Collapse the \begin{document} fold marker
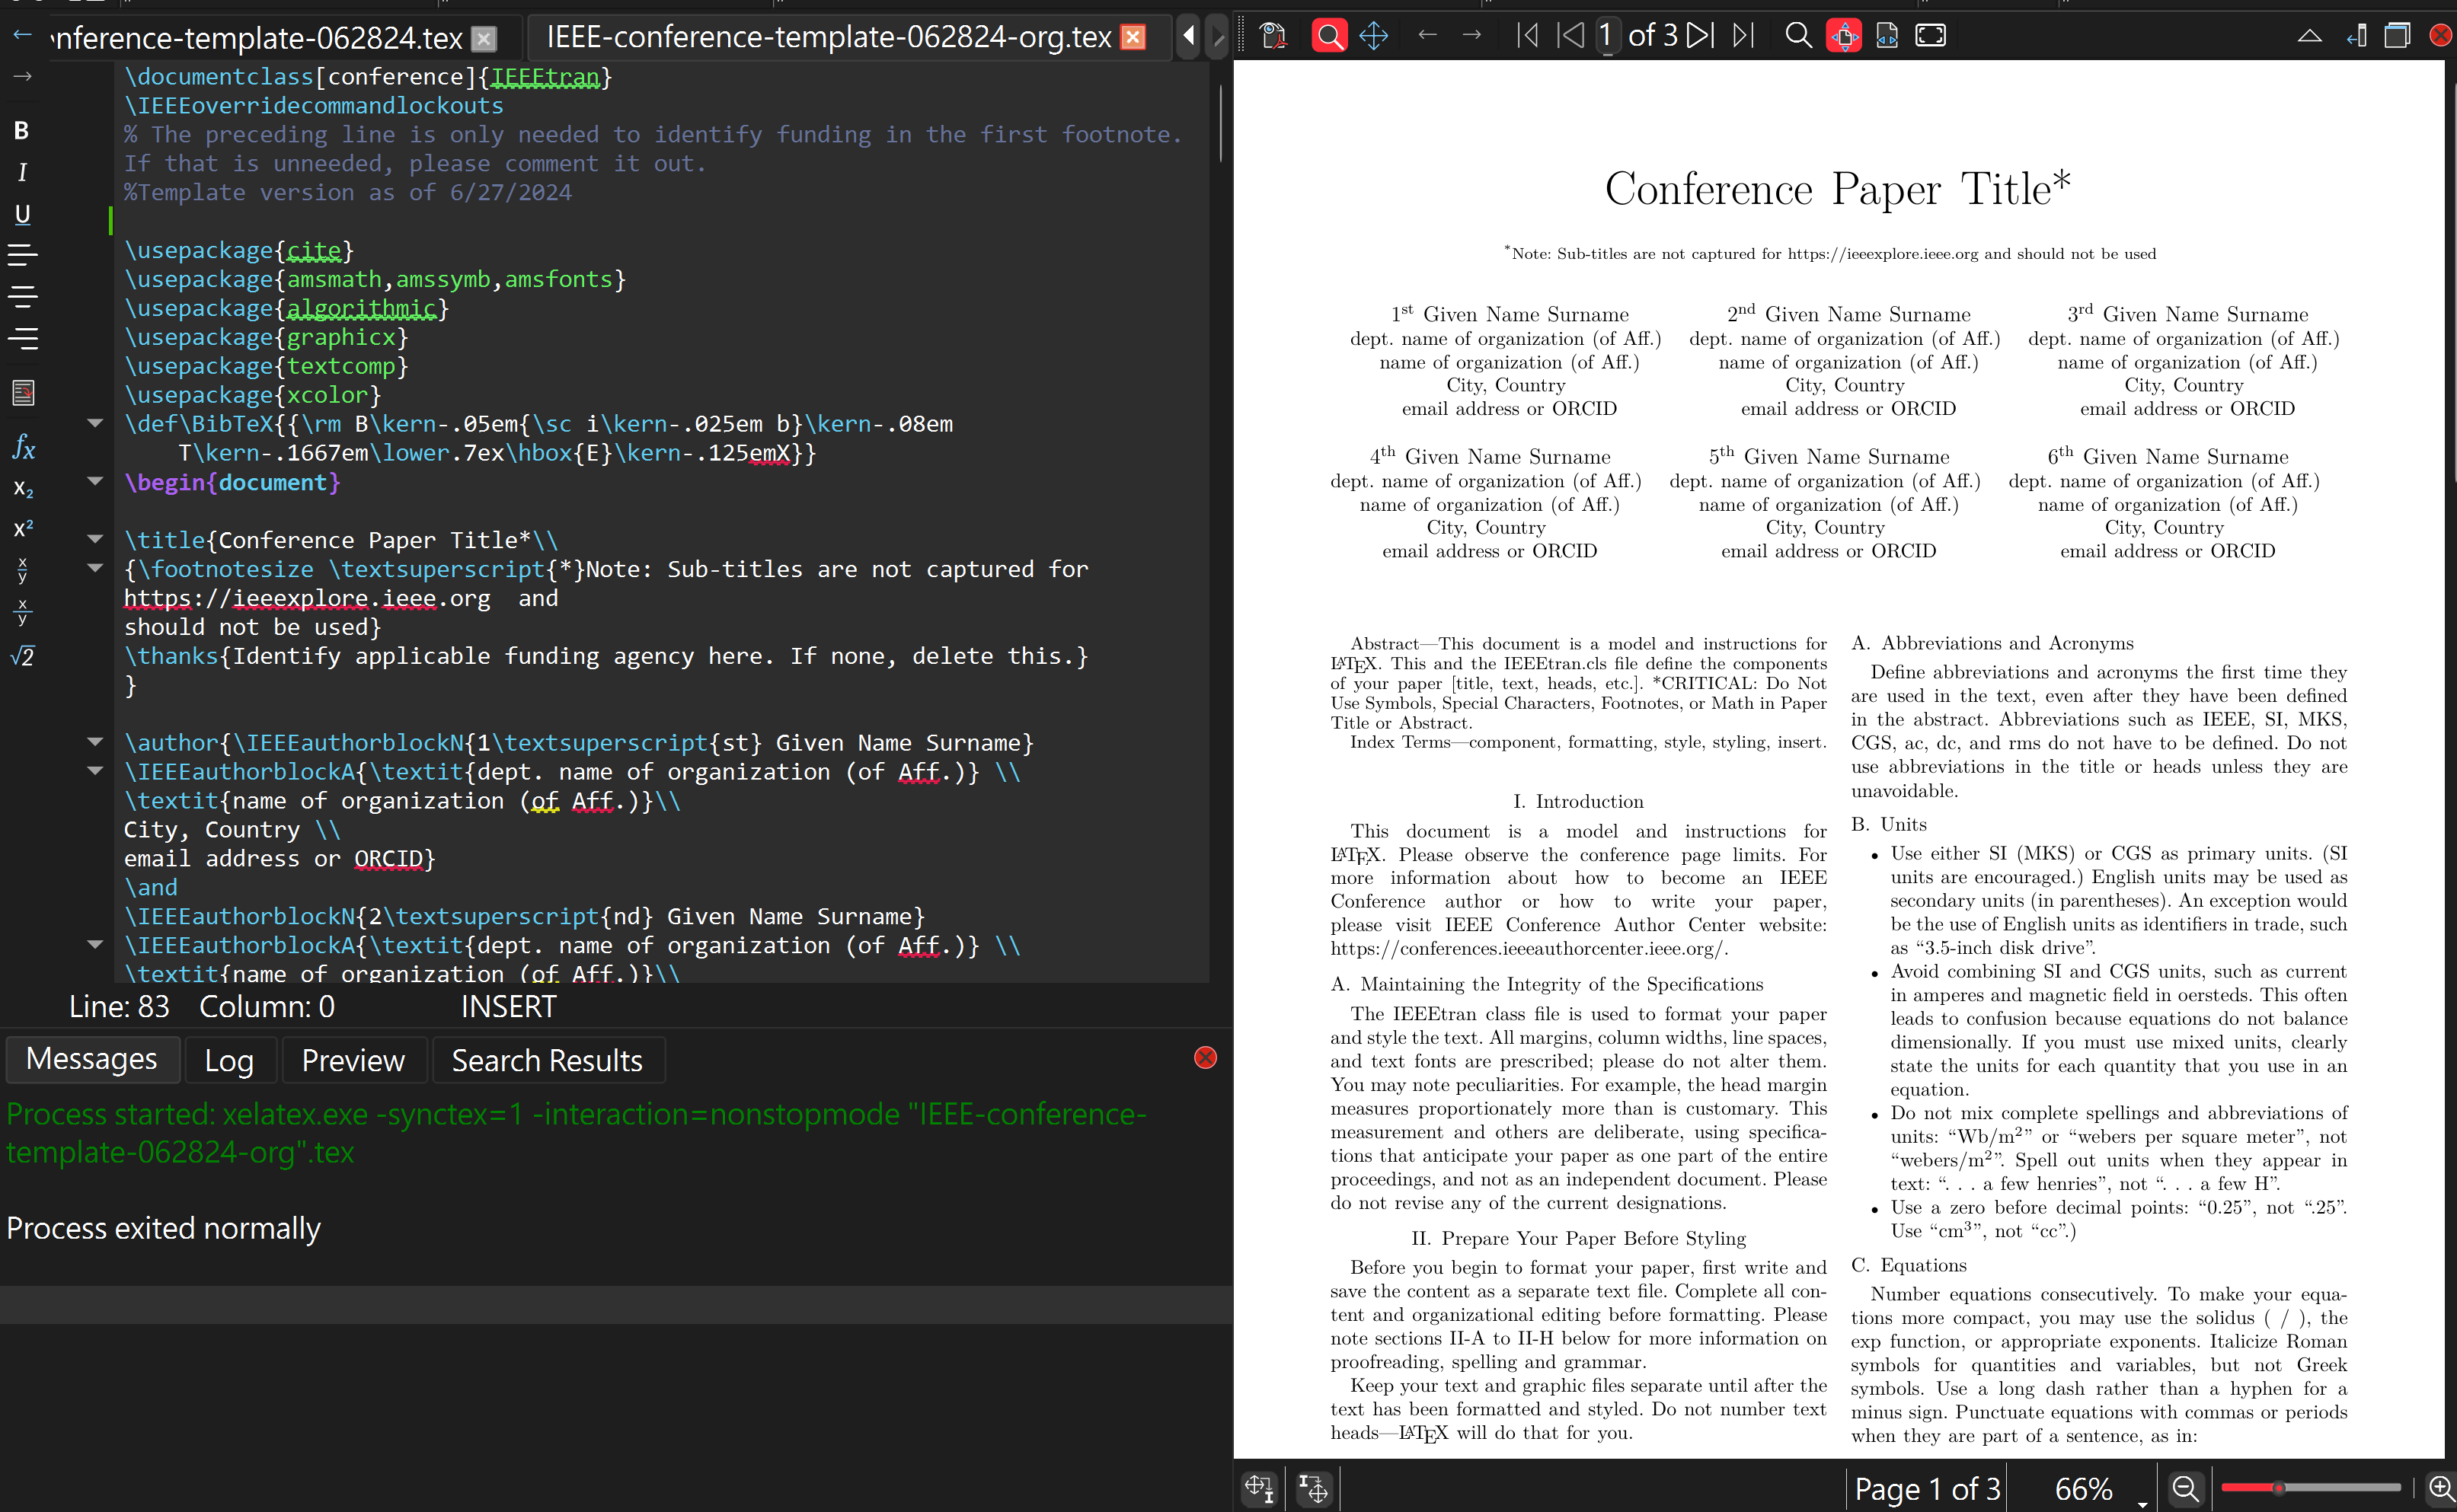2457x1512 pixels. click(x=95, y=481)
